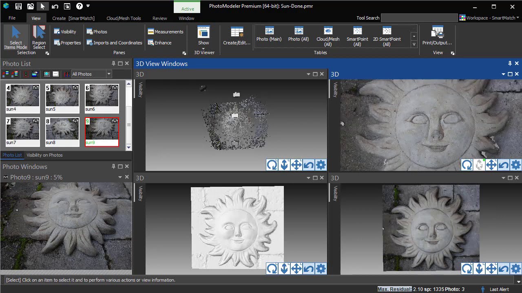522x293 pixels.
Task: Click the zoom up-down arrow in textured sun 3D view
Action: (x=479, y=269)
